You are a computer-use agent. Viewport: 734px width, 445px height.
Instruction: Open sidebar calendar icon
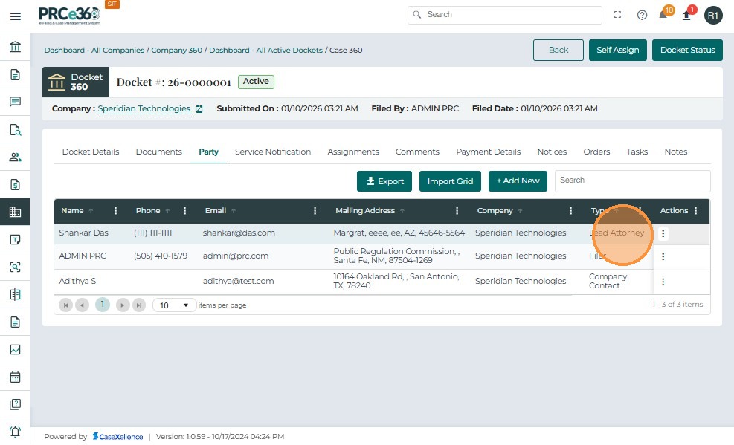[15, 377]
